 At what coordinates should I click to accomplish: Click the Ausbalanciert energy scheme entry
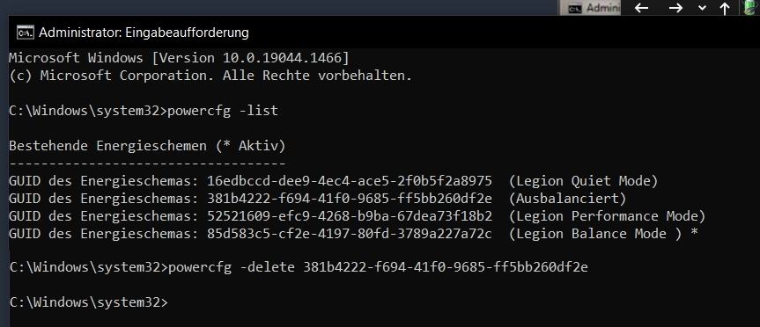point(318,199)
